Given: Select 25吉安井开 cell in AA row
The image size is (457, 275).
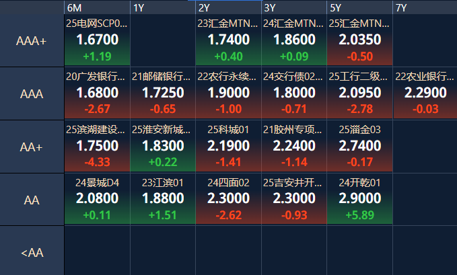Looking at the screenshot, I should coord(293,199).
